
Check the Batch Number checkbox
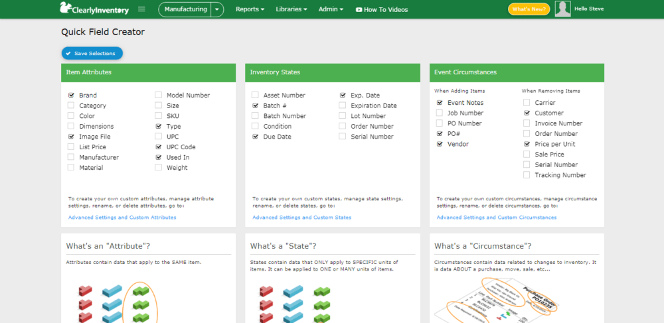point(256,116)
